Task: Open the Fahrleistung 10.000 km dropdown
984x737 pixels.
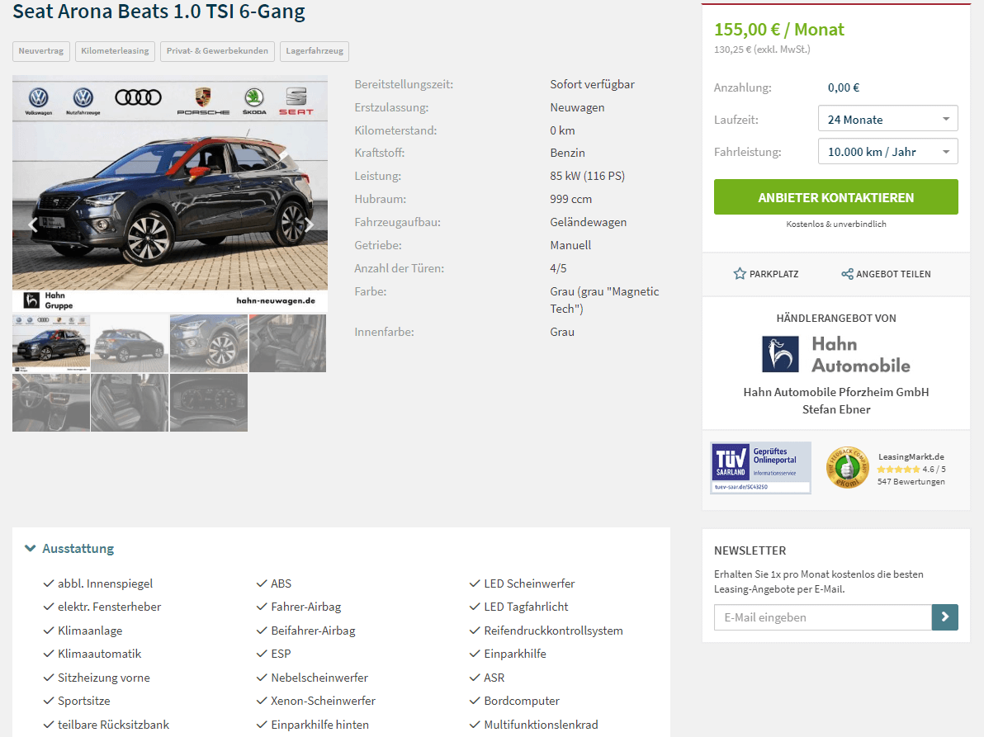Action: [x=887, y=151]
